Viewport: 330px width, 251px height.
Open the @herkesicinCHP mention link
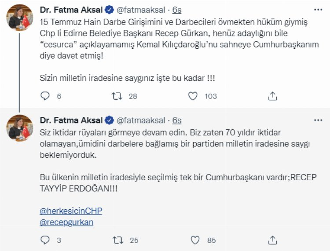pos(71,211)
